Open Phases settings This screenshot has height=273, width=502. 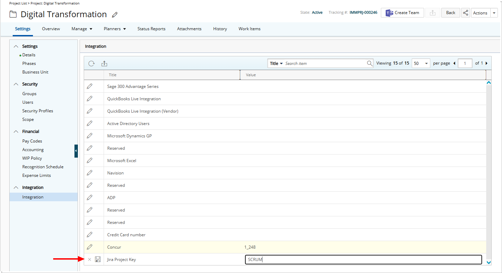(29, 64)
